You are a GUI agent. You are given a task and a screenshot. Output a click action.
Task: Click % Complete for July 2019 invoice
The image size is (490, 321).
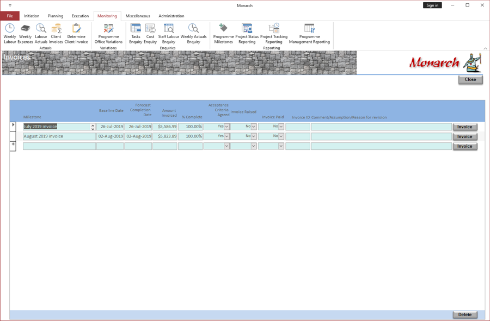coord(191,127)
